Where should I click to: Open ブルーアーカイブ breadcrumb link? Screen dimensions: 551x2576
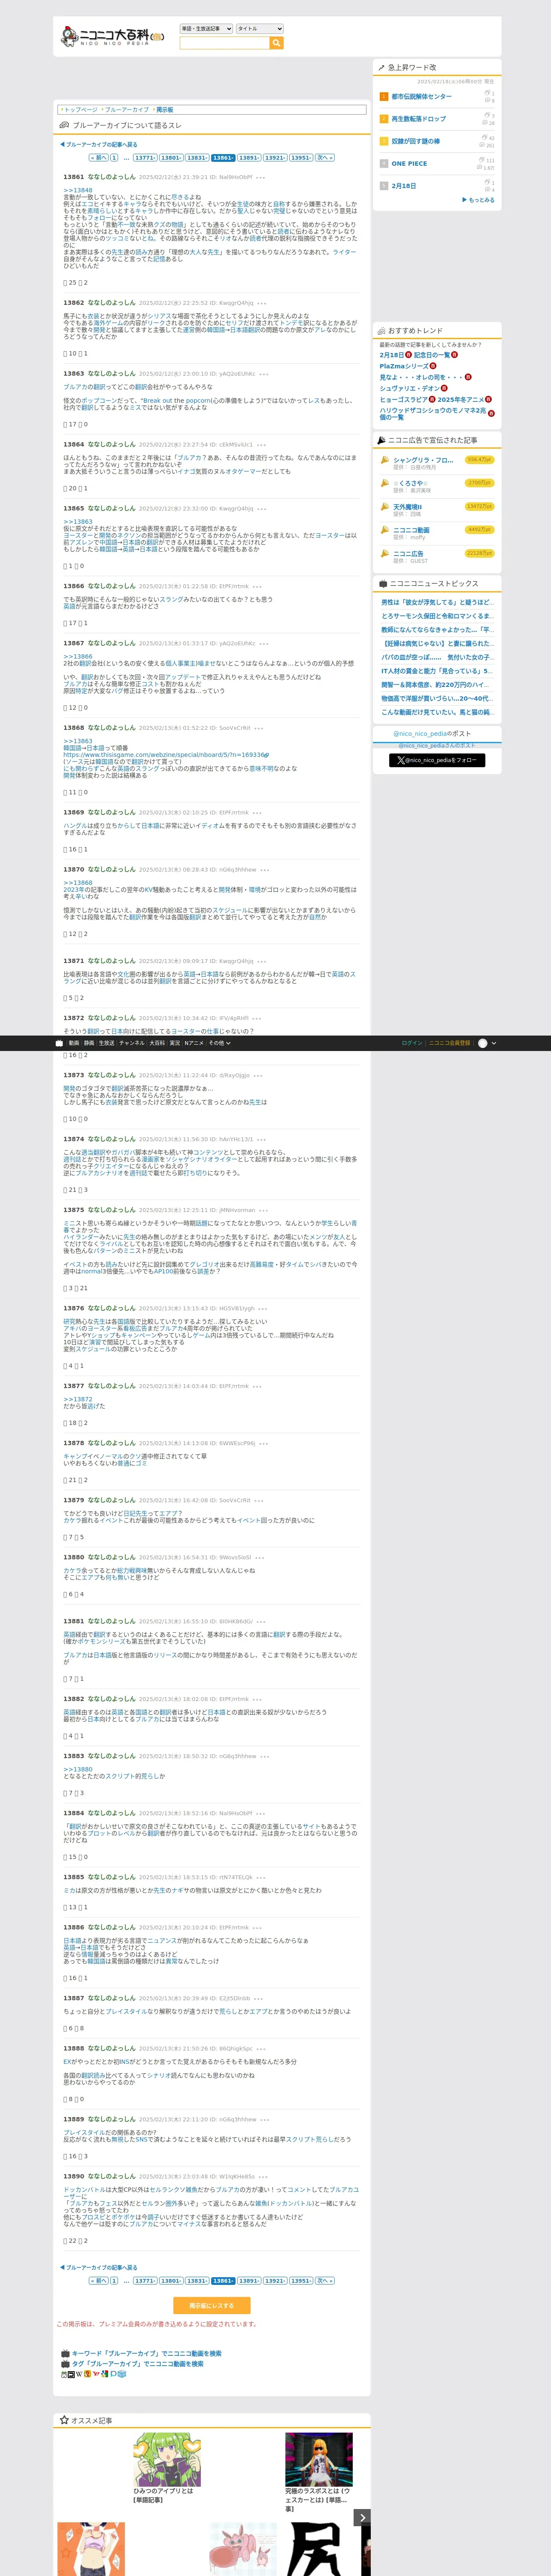pyautogui.click(x=127, y=110)
